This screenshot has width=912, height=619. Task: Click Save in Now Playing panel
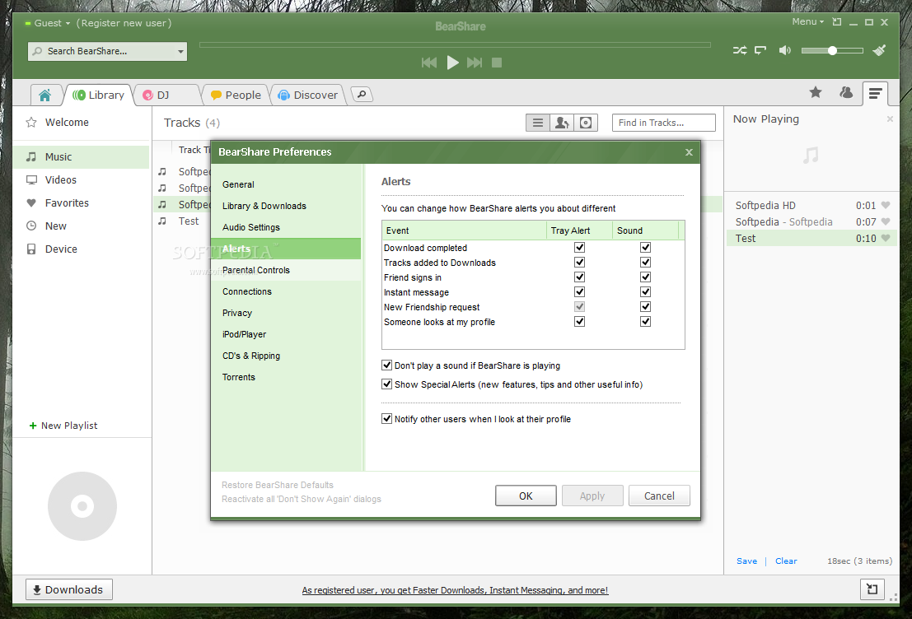[x=746, y=561]
